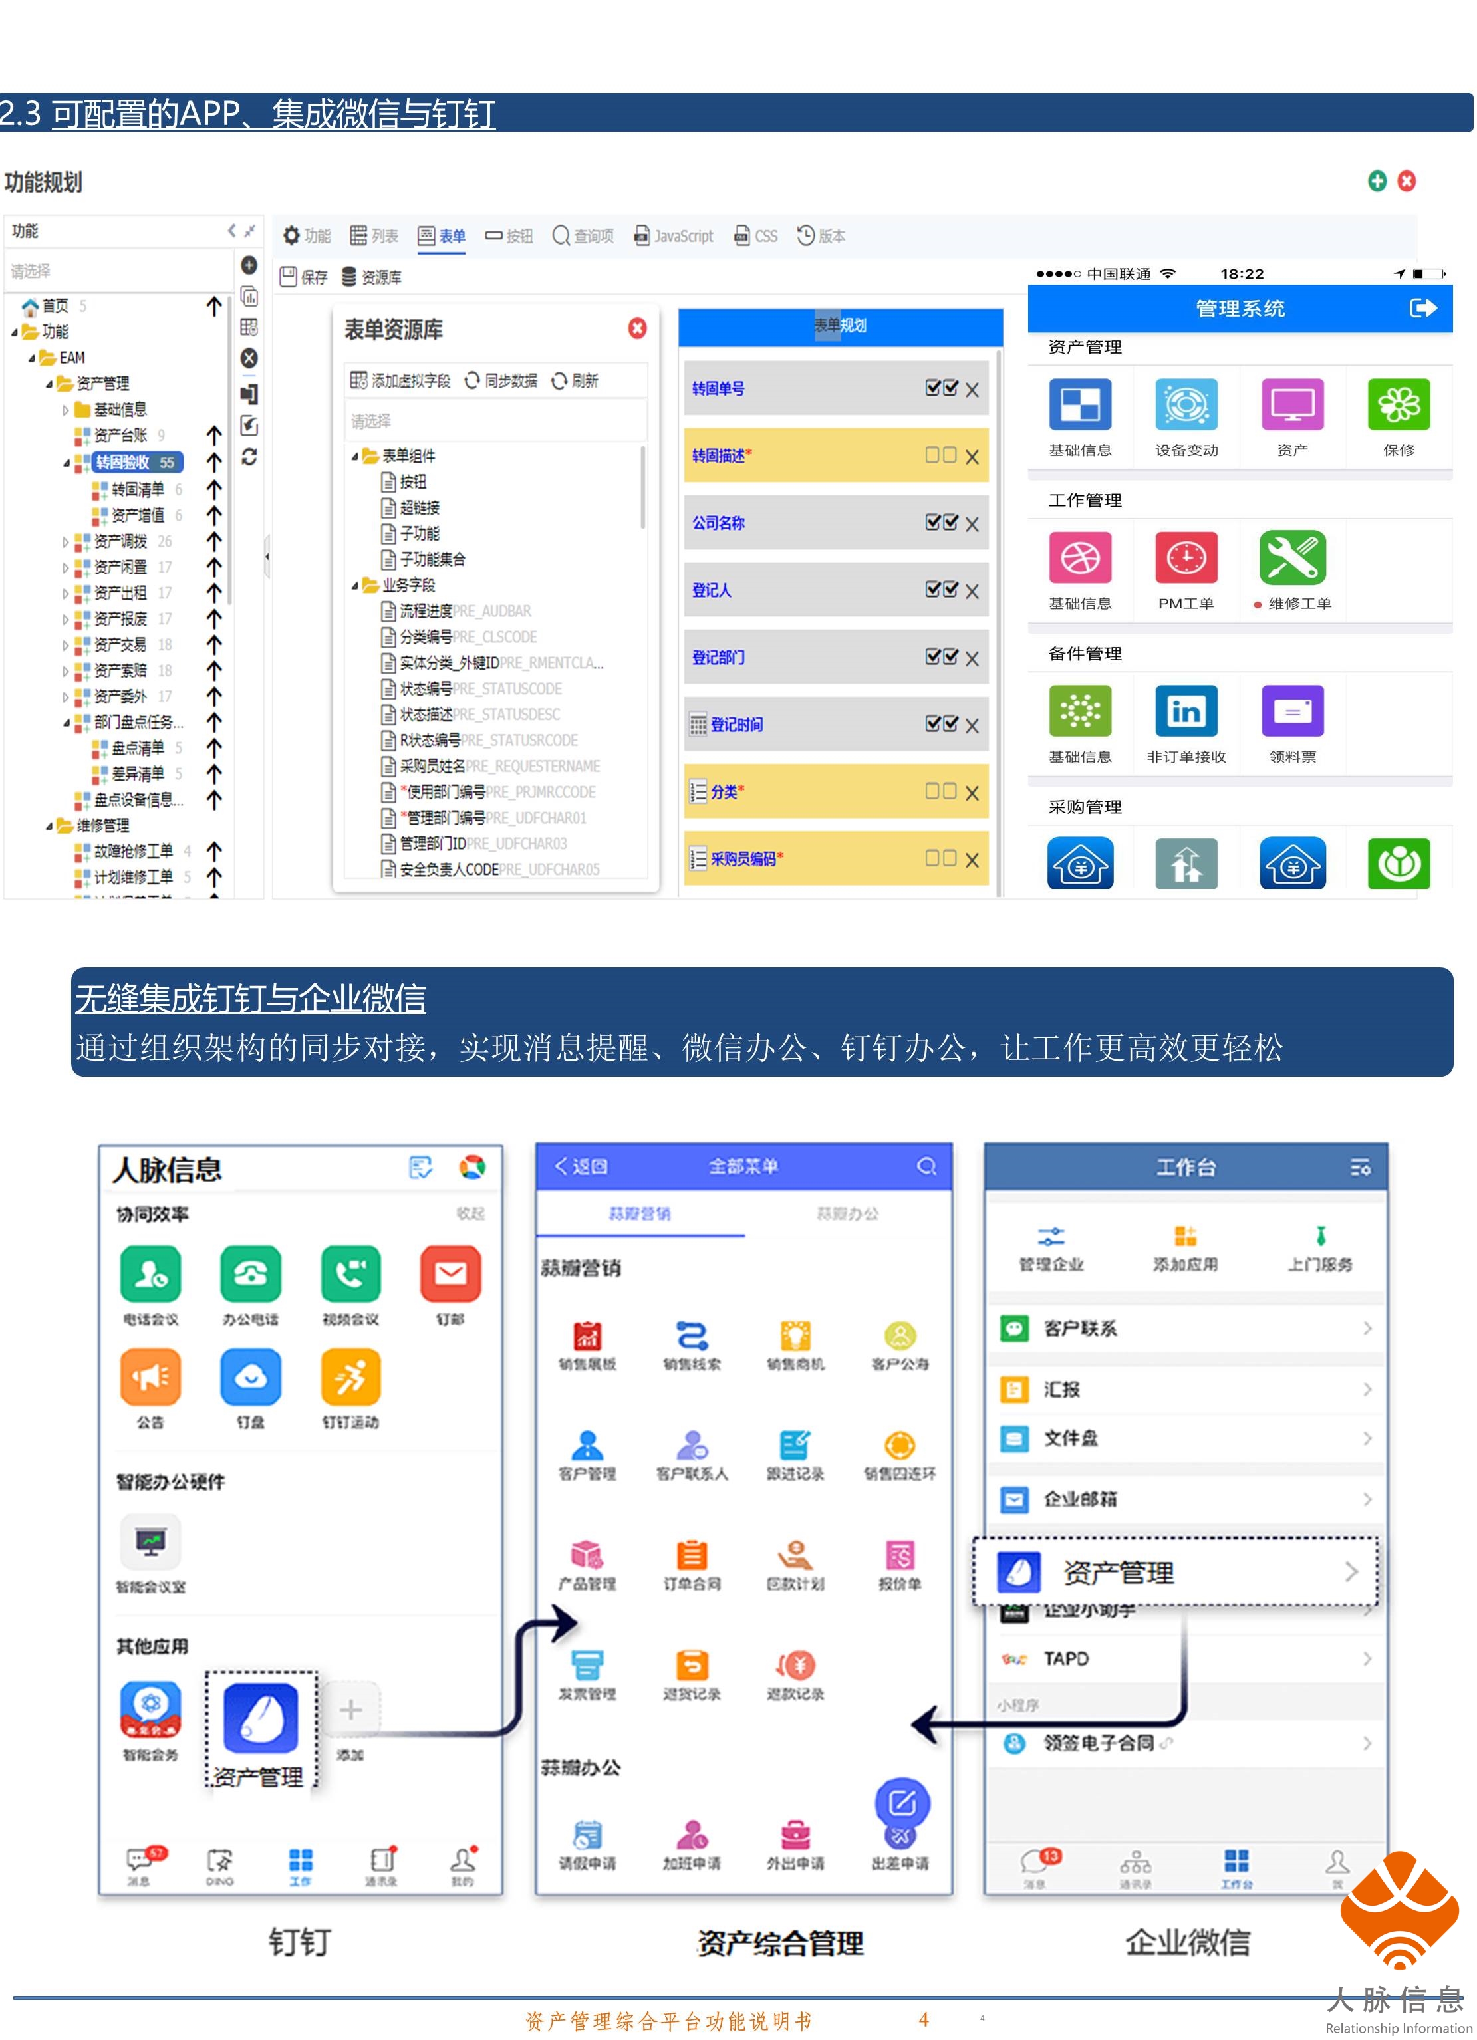Open the 钉盘 cloud icon
Viewport: 1477px width, 2040px height.
(250, 1376)
